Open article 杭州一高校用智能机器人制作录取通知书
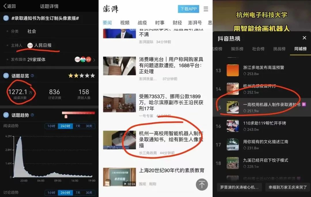The image size is (311, 197). click(171, 139)
